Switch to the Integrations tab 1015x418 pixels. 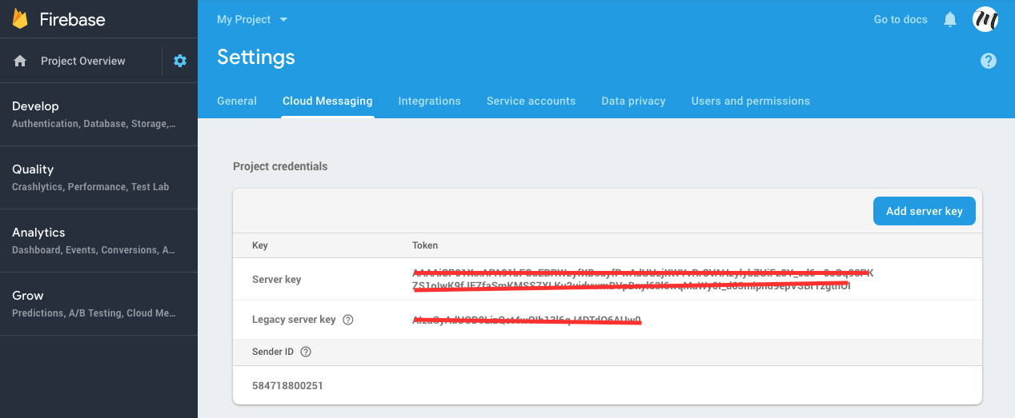(x=429, y=101)
